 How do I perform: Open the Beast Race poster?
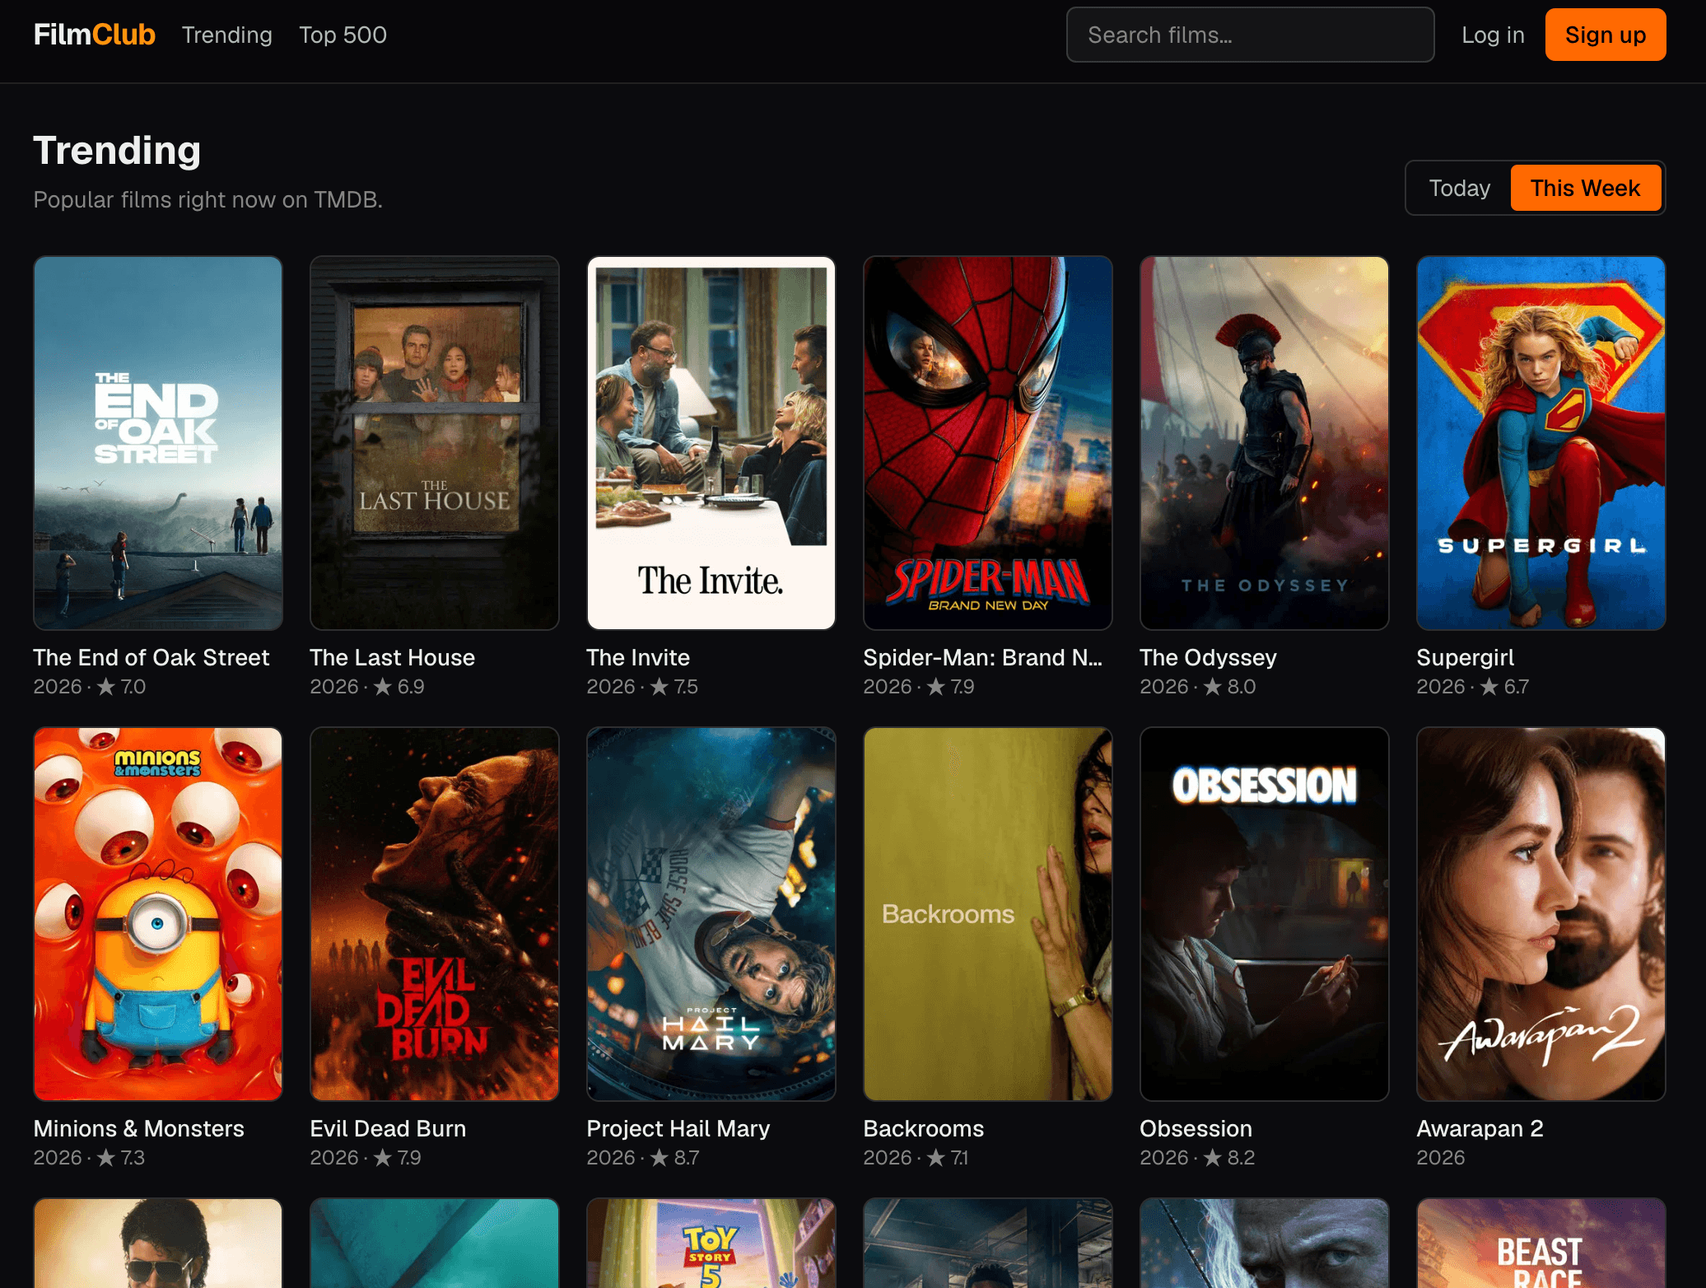click(1541, 1244)
